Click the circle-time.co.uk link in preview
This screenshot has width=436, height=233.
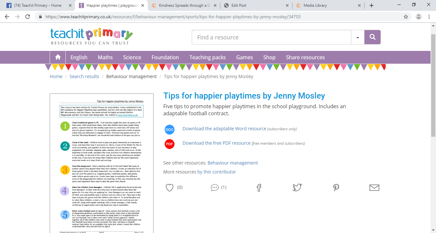point(128,115)
